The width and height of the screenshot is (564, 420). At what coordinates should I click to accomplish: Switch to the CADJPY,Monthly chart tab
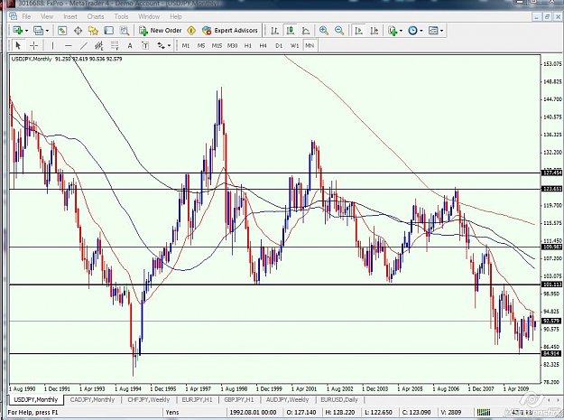pos(92,399)
